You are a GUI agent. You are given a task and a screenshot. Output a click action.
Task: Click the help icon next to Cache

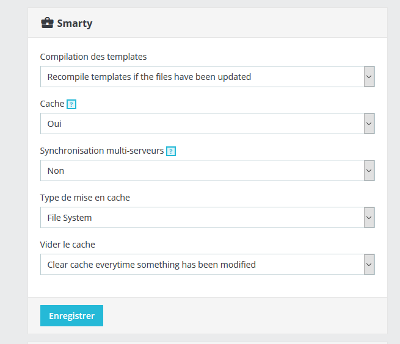pyautogui.click(x=71, y=104)
